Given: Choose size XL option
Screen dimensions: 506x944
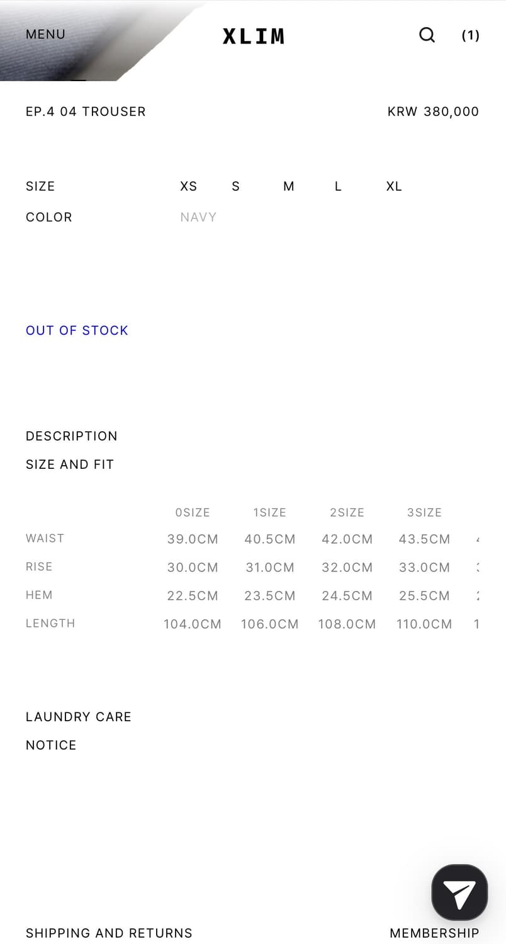Looking at the screenshot, I should click(394, 186).
